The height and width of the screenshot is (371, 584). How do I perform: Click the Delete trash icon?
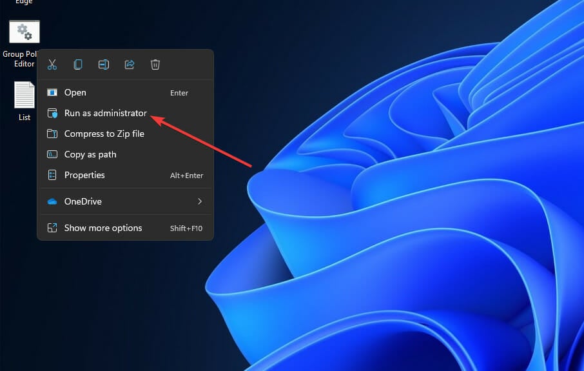(x=155, y=65)
